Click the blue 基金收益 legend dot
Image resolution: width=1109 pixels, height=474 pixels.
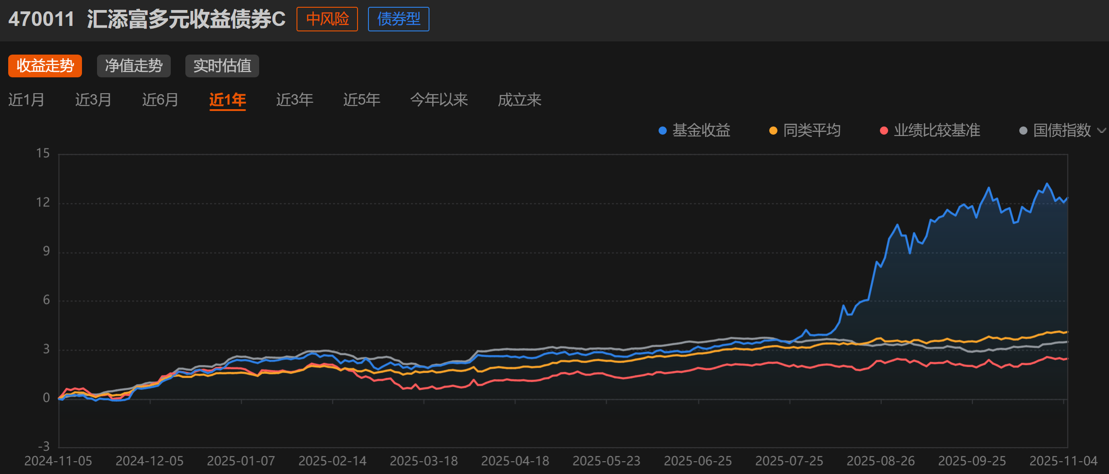coord(663,131)
